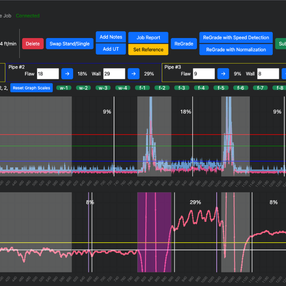This screenshot has width=286, height=286.
Task: Click the yellow Set Reference button
Action: pyautogui.click(x=148, y=49)
